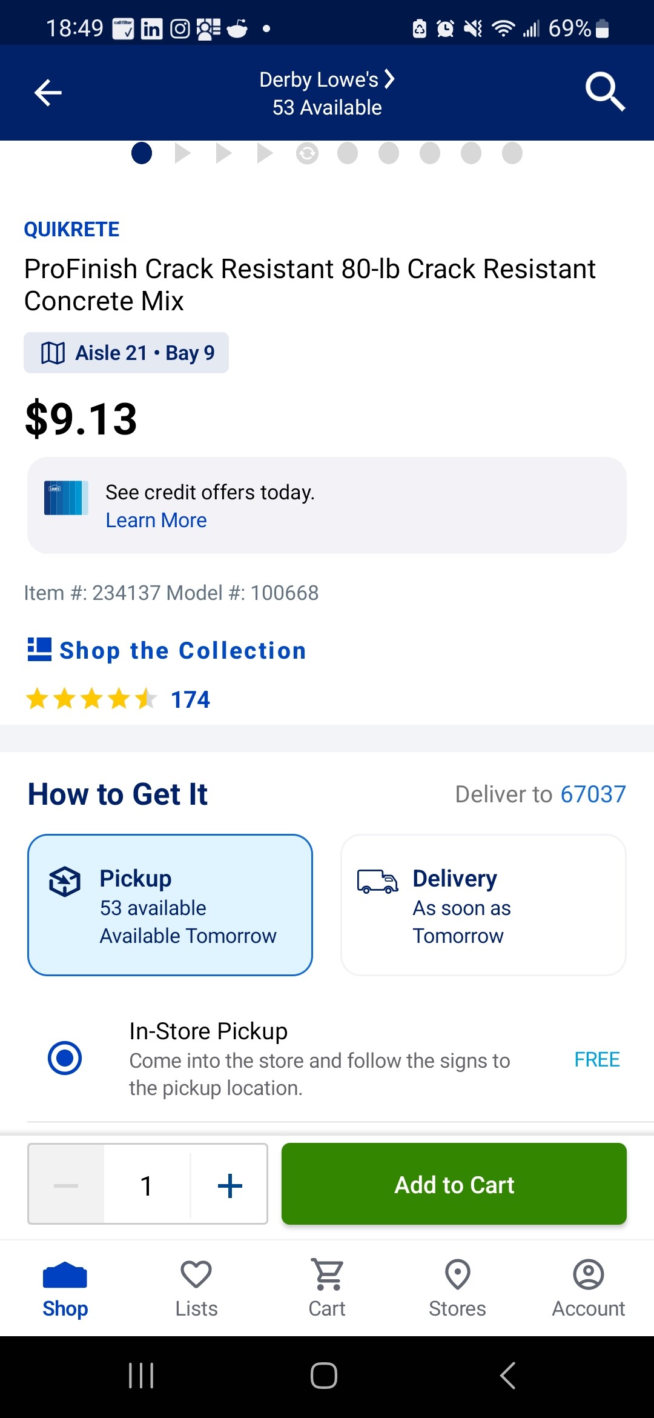
Task: Follow the Learn More credit link
Action: pos(156,521)
